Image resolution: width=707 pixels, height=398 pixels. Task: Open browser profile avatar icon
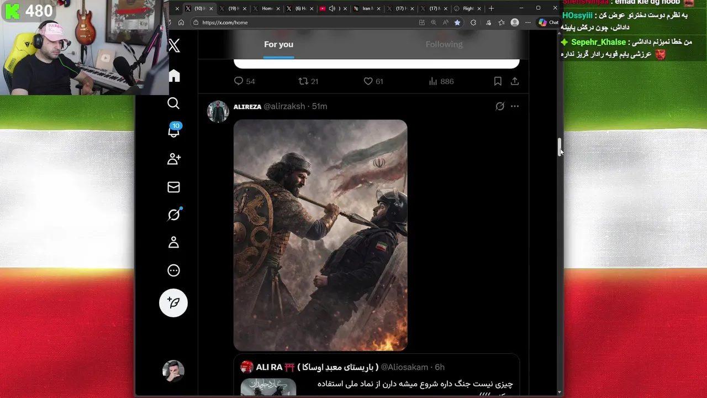point(515,23)
